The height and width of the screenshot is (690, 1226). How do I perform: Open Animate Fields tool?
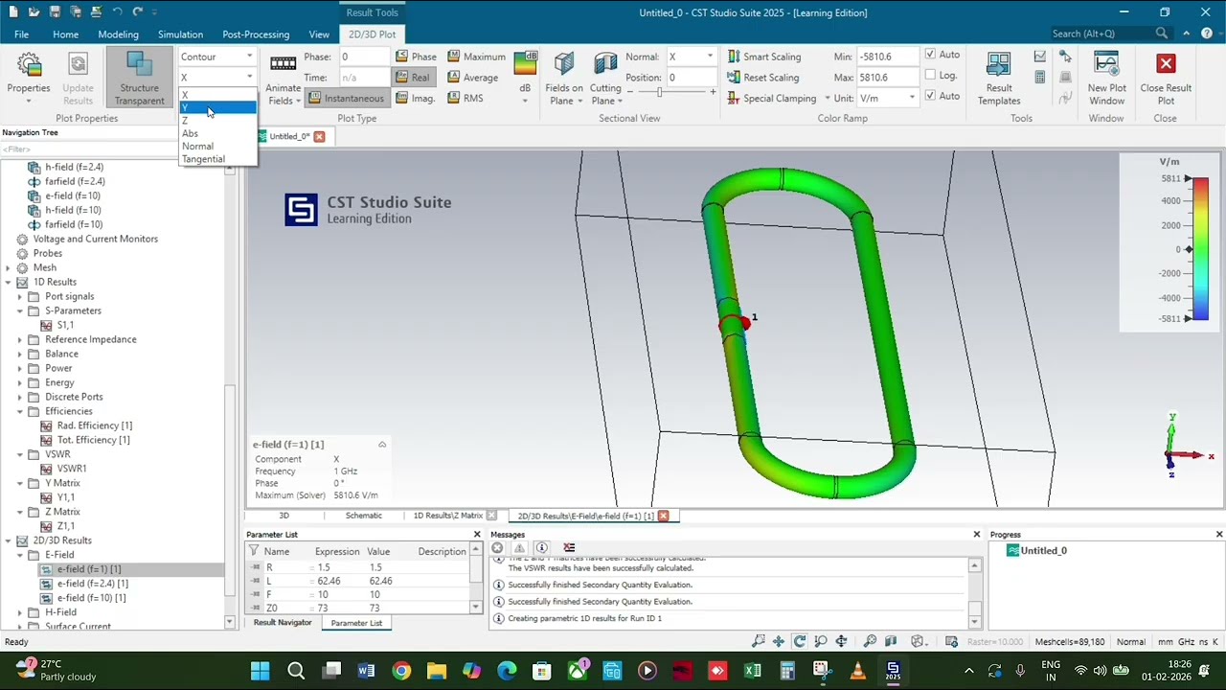[283, 79]
